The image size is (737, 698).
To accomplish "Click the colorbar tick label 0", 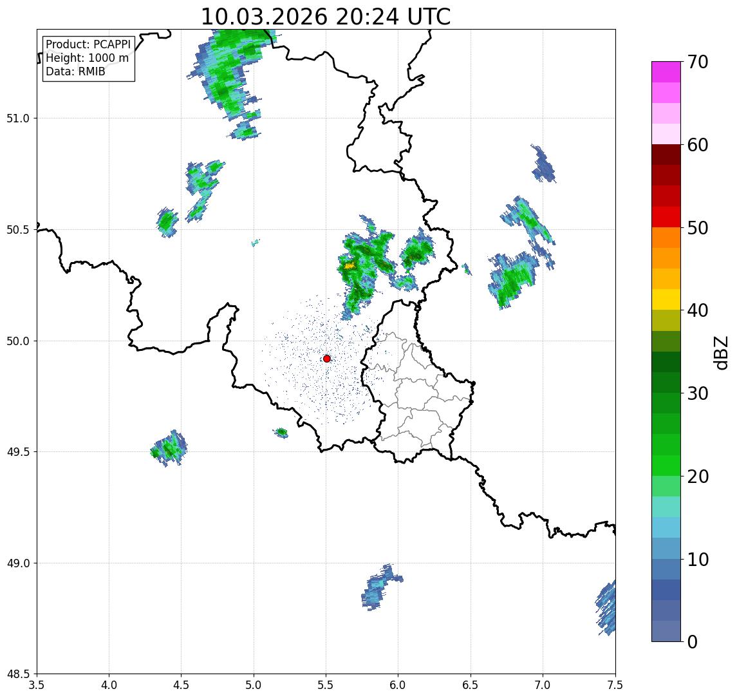I will point(693,641).
